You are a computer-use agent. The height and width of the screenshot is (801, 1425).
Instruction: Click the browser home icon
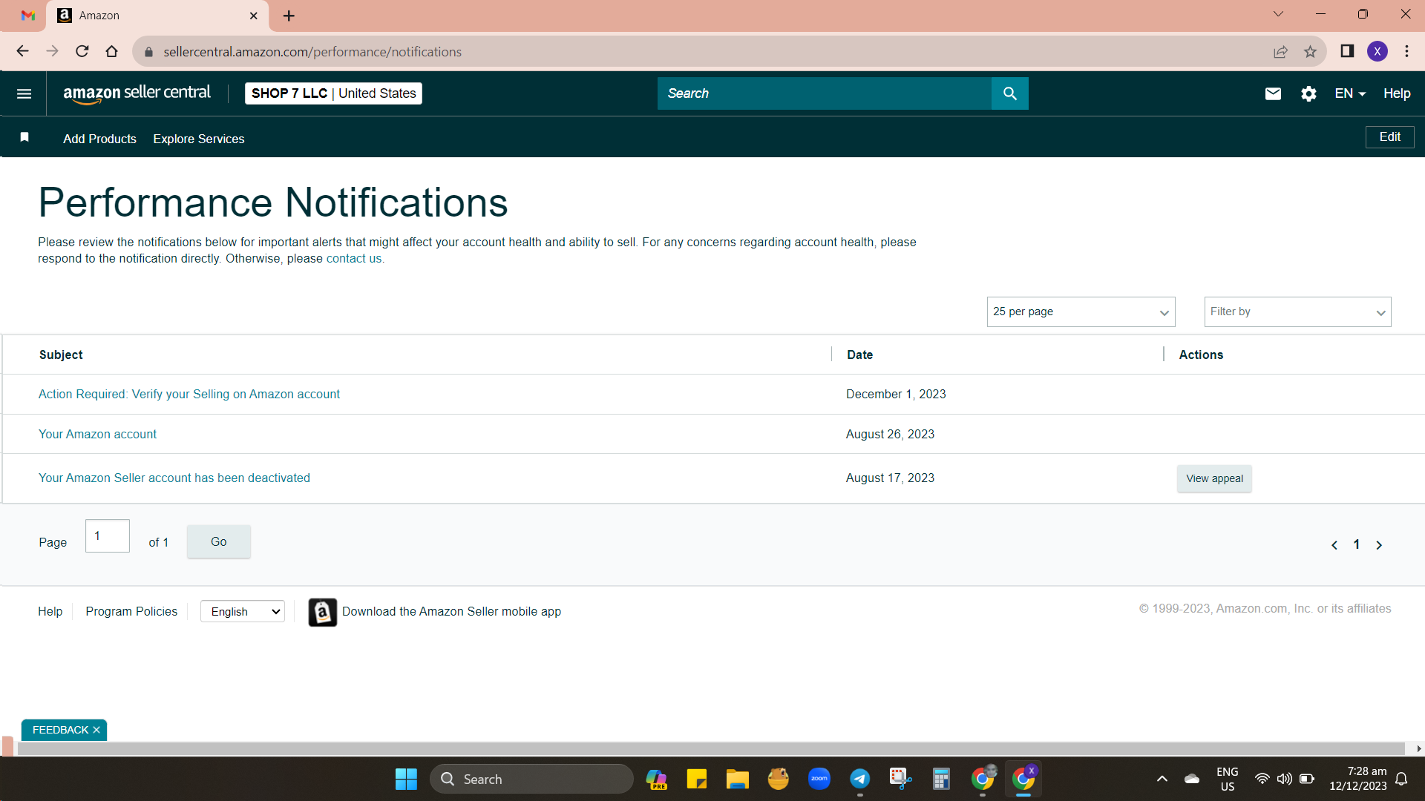[x=111, y=51]
